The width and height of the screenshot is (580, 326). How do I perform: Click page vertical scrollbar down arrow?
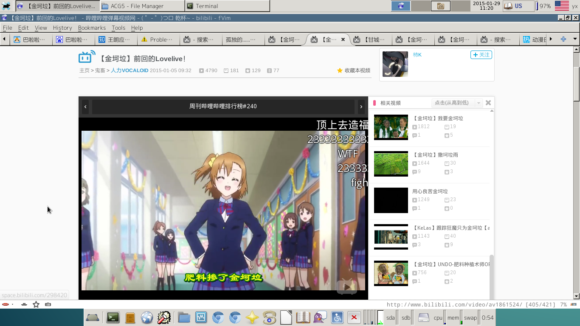(576, 296)
